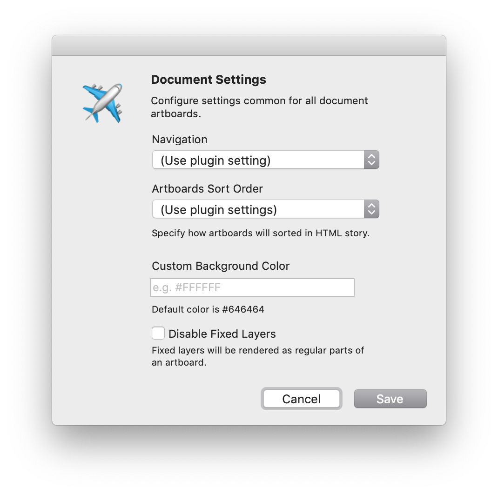The height and width of the screenshot is (494, 498).
Task: Click the Disable Fixed Layers label text
Action: 222,334
